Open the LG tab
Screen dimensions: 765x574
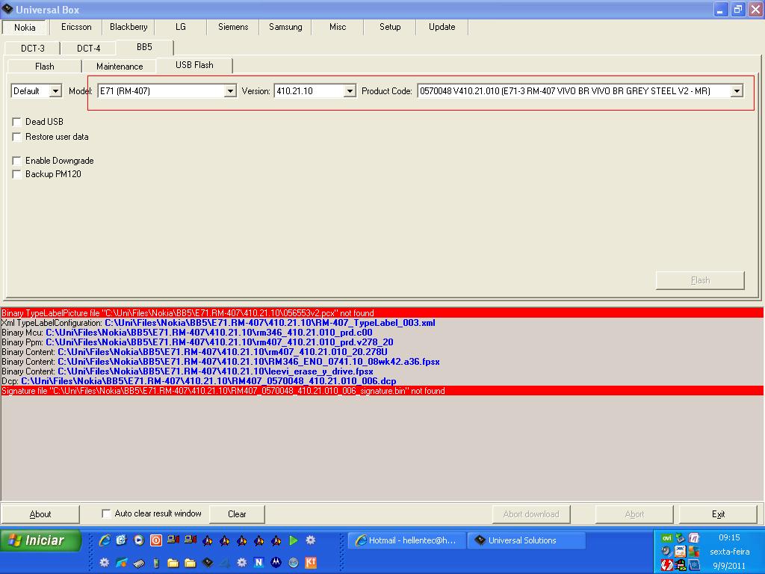pyautogui.click(x=181, y=27)
